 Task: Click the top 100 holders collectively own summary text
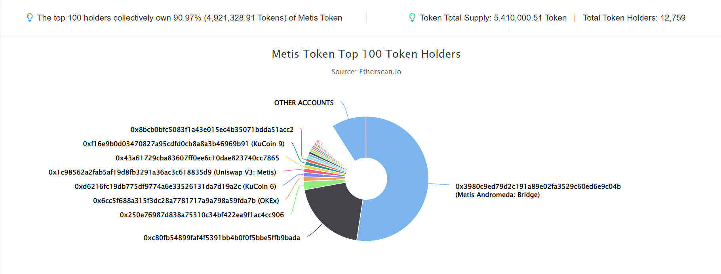[x=190, y=18]
